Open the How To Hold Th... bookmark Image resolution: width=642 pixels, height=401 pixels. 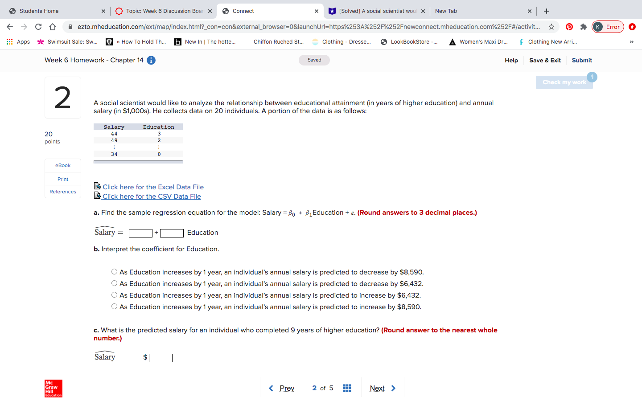pyautogui.click(x=136, y=42)
